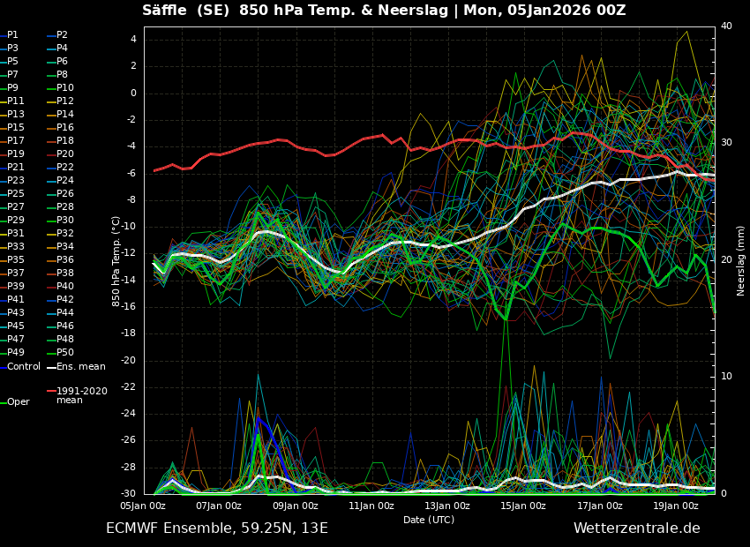The width and height of the screenshot is (750, 547).
Task: Click the '-16' temperature axis value
Action: tap(129, 306)
